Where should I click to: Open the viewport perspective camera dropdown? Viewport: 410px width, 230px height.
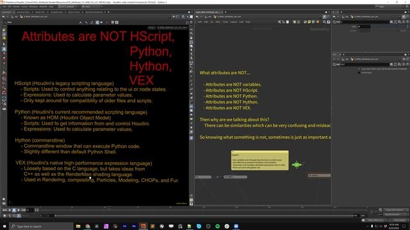151,27
